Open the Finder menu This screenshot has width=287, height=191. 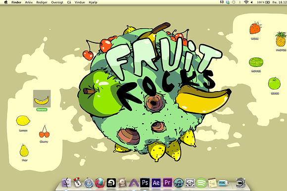[x=16, y=2]
